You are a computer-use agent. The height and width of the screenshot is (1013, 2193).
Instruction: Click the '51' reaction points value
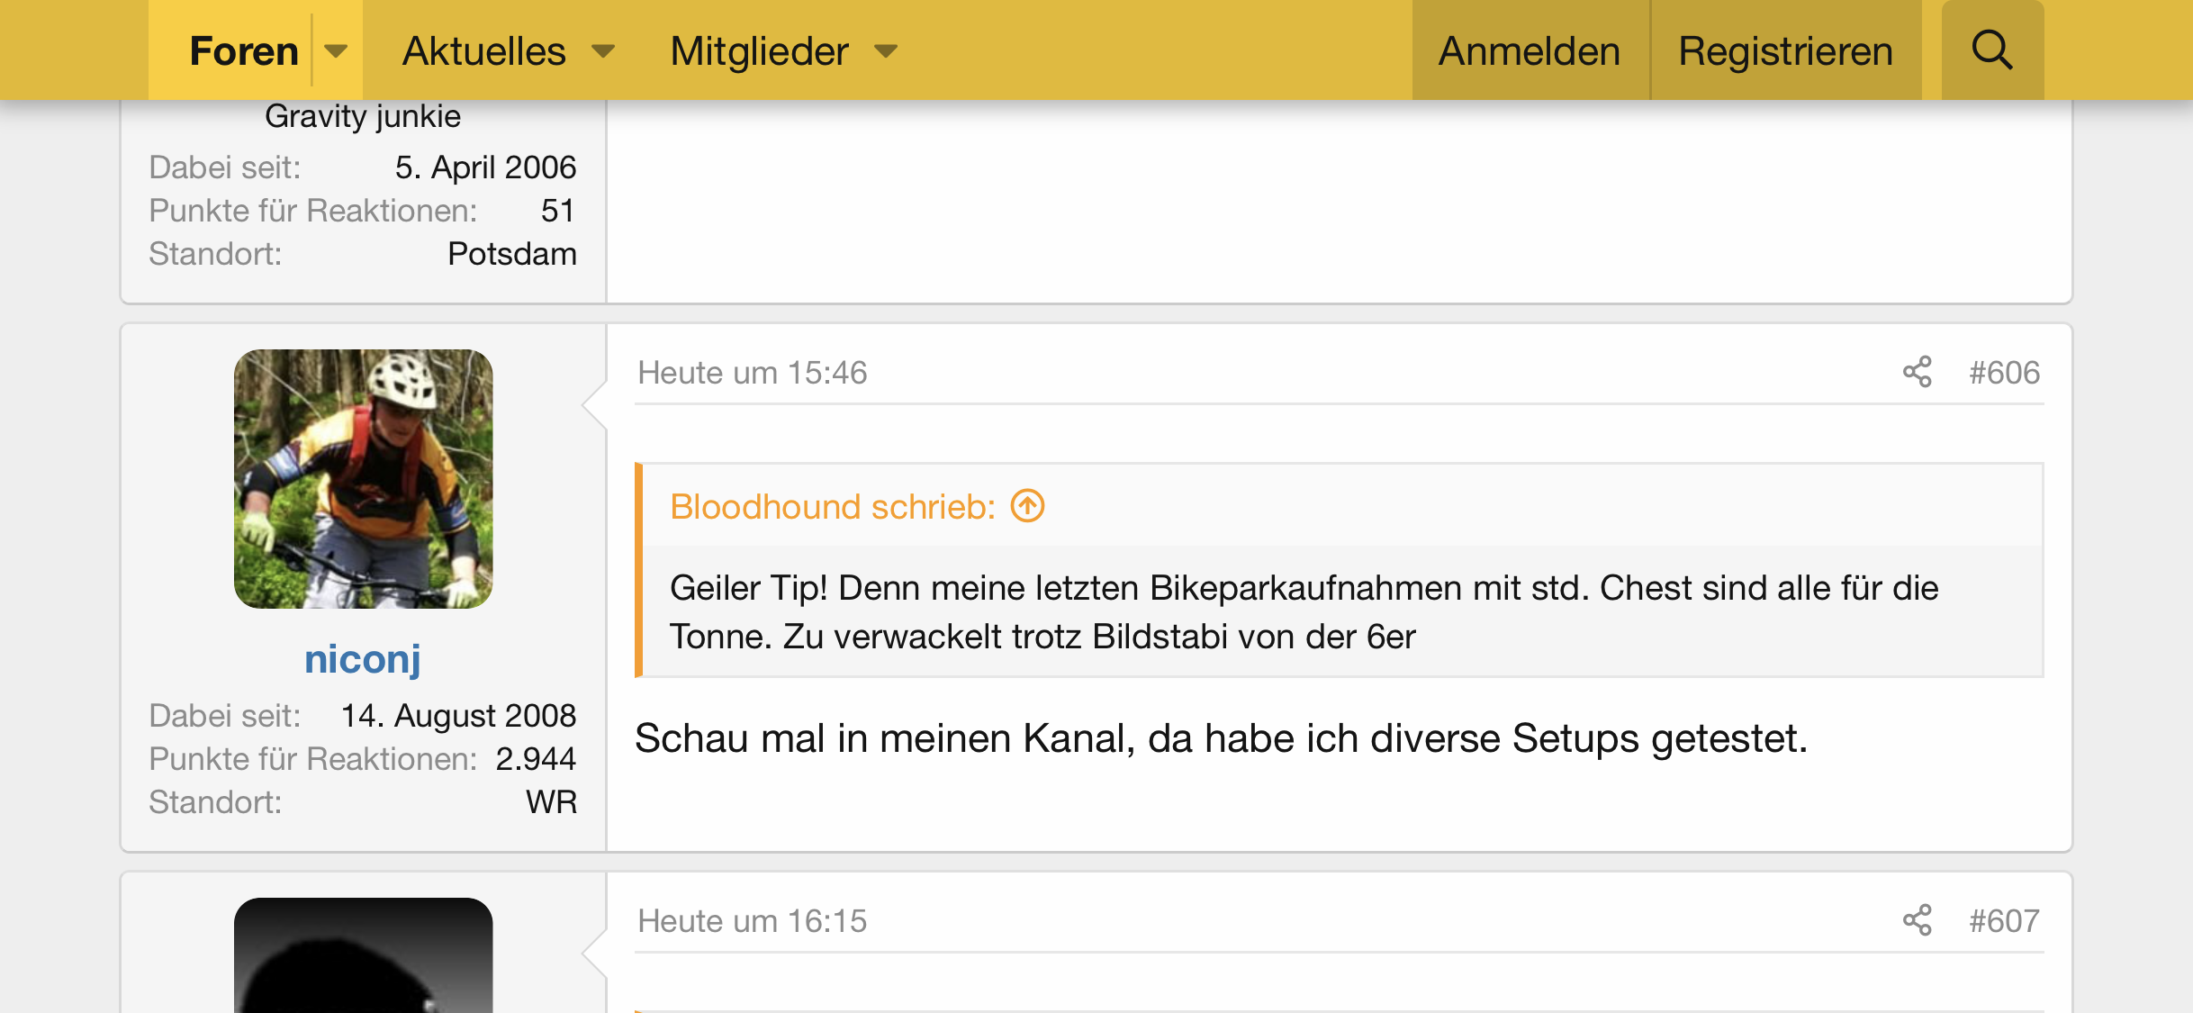[558, 211]
